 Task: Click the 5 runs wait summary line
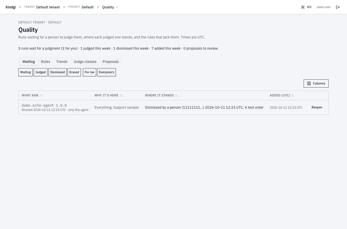[x=118, y=48]
